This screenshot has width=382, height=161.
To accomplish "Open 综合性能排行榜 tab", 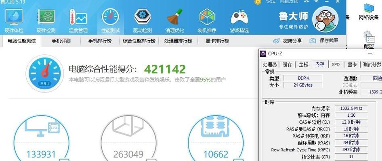I will [x=139, y=41].
